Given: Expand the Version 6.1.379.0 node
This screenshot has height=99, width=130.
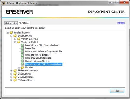Looking at the screenshot, I should click(15, 39).
